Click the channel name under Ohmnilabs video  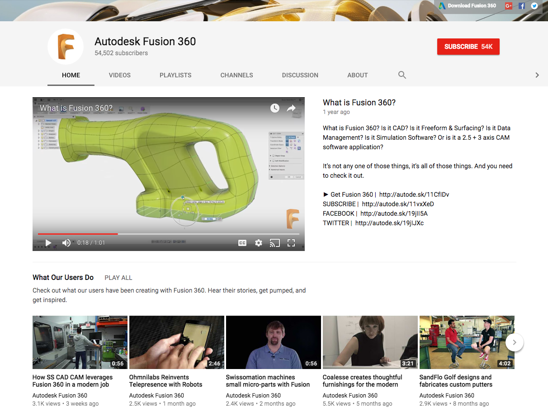click(157, 395)
